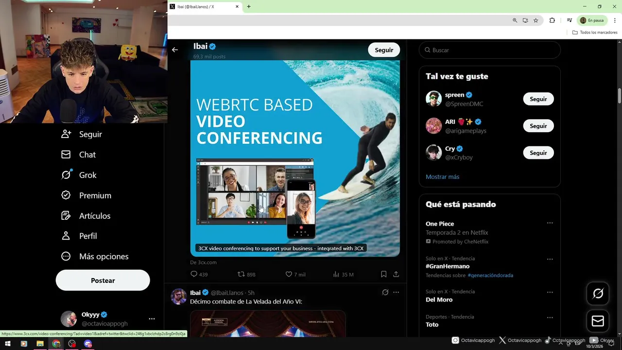Open the Chrome profile En pausa chip
Image resolution: width=622 pixels, height=350 pixels.
(x=591, y=20)
